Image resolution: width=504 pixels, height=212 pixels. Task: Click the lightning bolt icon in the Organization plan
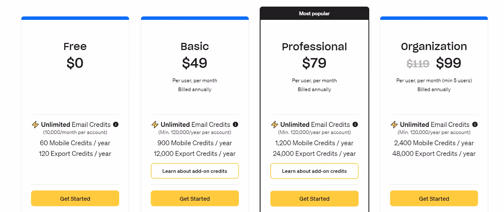394,124
